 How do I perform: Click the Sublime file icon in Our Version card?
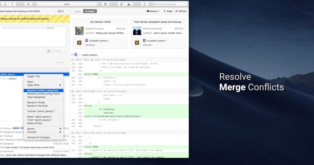click(x=80, y=42)
